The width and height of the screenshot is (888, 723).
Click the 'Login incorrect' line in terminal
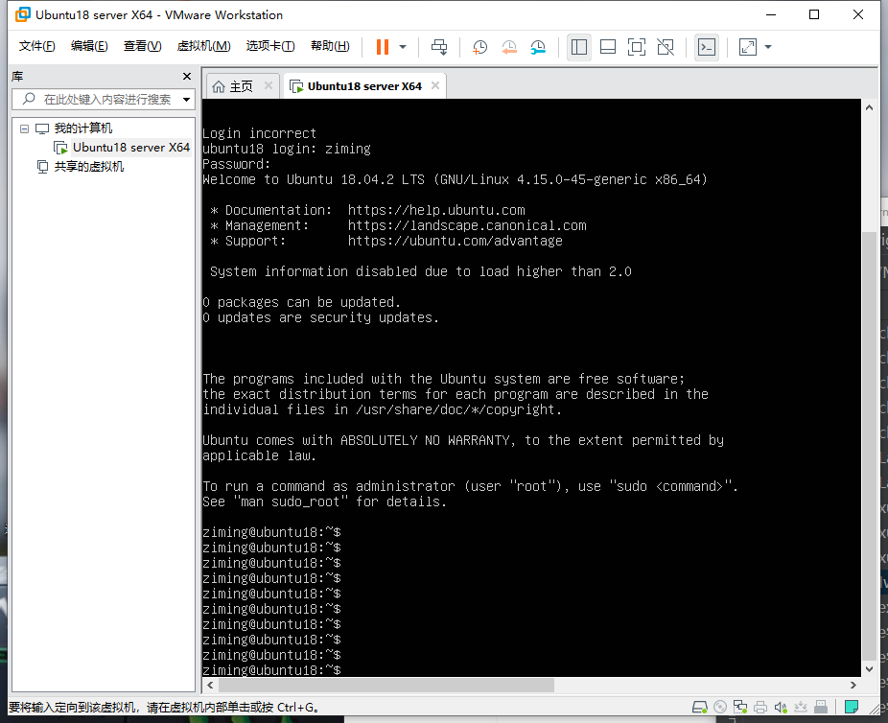click(259, 133)
